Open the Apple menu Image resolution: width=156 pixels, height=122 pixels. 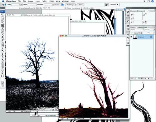pyautogui.click(x=3, y=1)
